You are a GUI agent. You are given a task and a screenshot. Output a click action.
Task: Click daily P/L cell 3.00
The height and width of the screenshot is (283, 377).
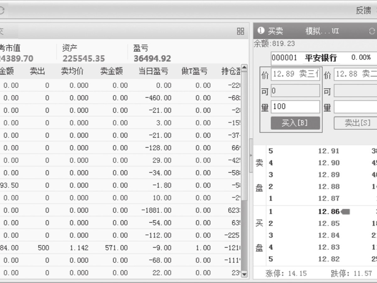164,123
